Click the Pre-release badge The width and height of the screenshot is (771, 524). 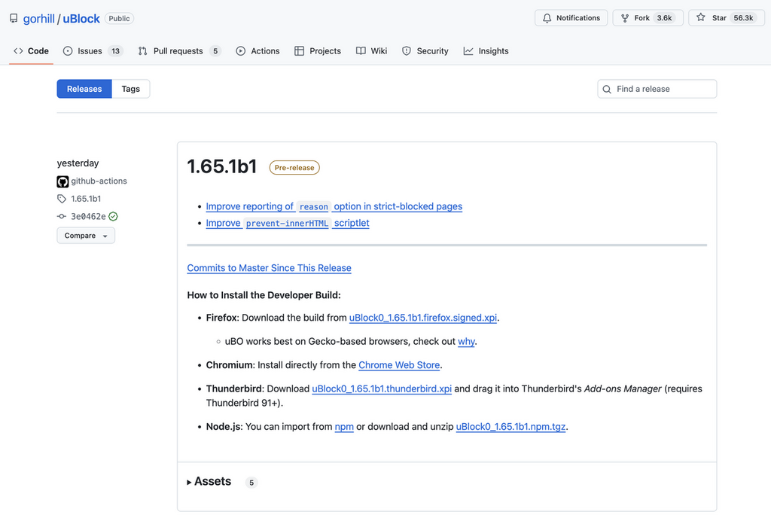point(294,168)
